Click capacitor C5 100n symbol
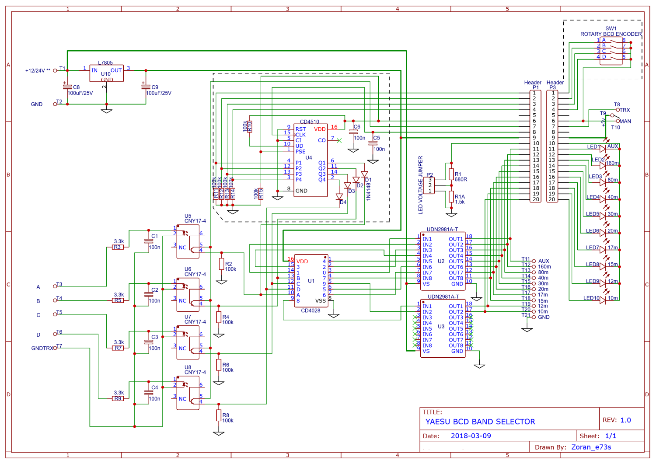The width and height of the screenshot is (656, 464). click(373, 143)
